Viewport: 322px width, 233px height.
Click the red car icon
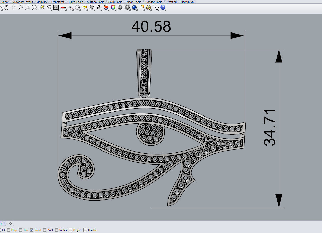[63, 8]
